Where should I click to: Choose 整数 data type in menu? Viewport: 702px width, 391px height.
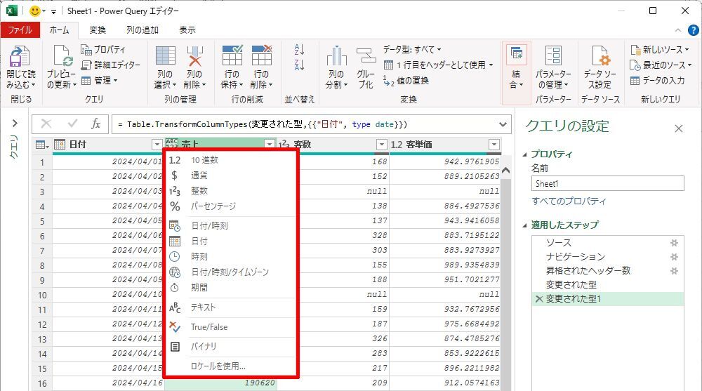pos(199,191)
